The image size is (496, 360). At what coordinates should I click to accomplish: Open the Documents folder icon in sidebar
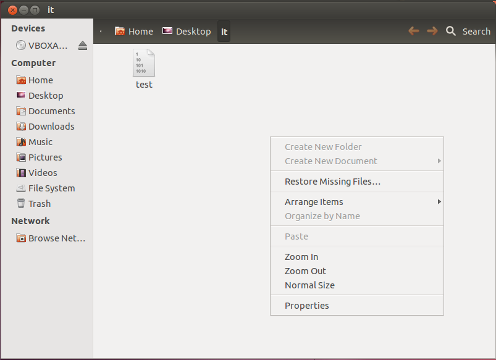[x=21, y=111]
